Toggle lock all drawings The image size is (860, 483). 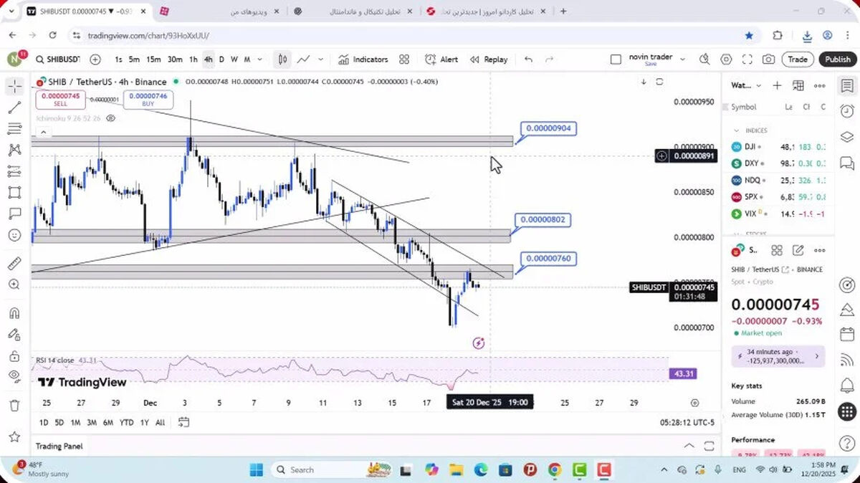point(14,356)
